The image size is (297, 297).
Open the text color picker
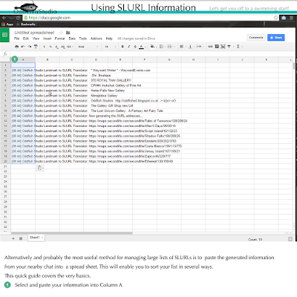[141, 47]
